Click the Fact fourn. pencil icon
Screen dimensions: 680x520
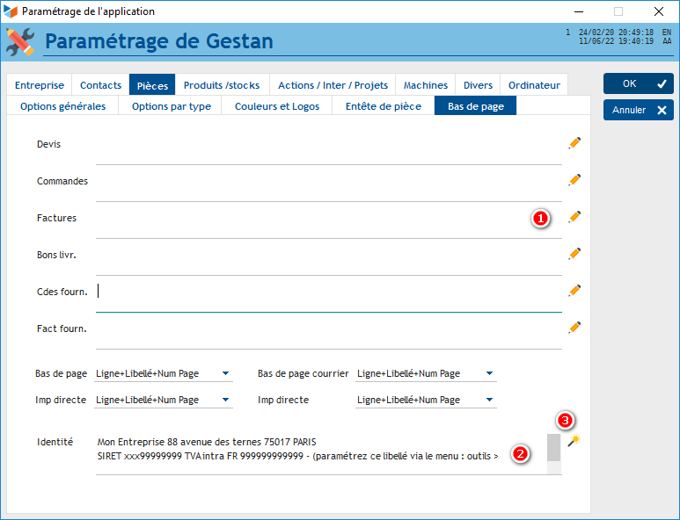coord(574,327)
